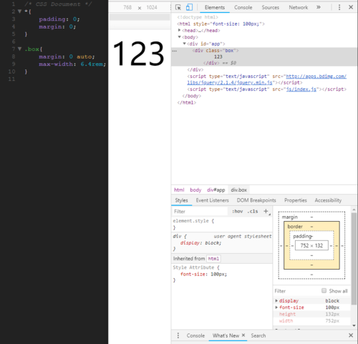
Task: Click the 123 text in the page preview
Action: 138,54
